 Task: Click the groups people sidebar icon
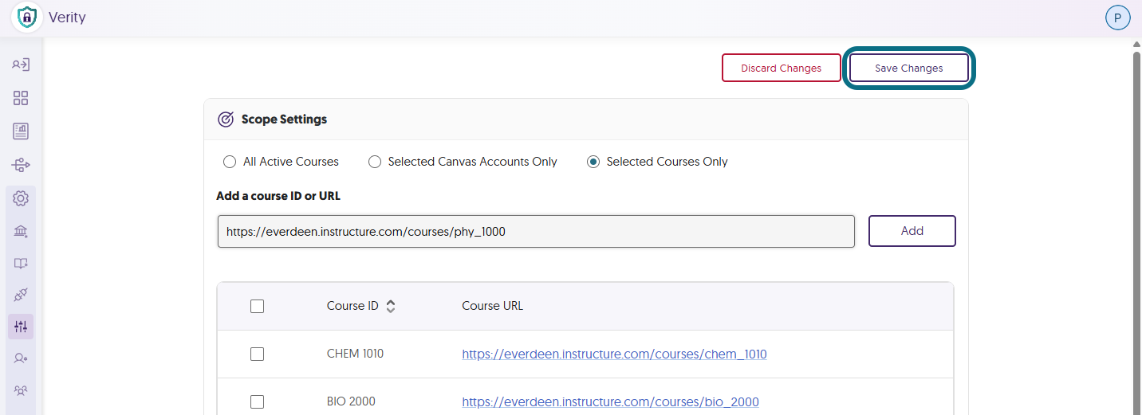click(21, 390)
